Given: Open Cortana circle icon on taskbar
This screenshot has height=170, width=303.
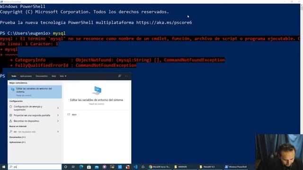Looking at the screenshot, I should 65,167.
